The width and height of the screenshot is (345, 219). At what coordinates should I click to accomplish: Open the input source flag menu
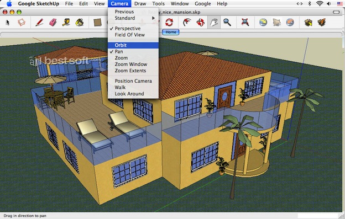339,3
